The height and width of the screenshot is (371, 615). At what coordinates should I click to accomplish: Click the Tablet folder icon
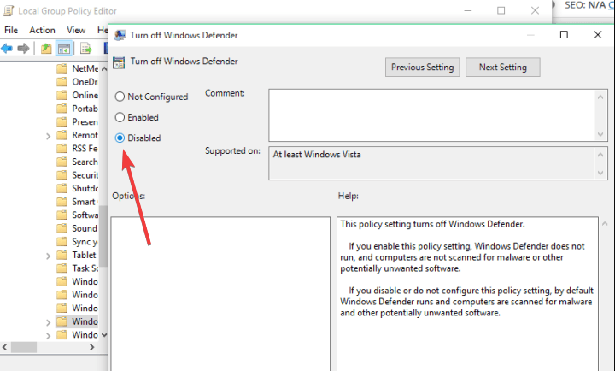(61, 256)
